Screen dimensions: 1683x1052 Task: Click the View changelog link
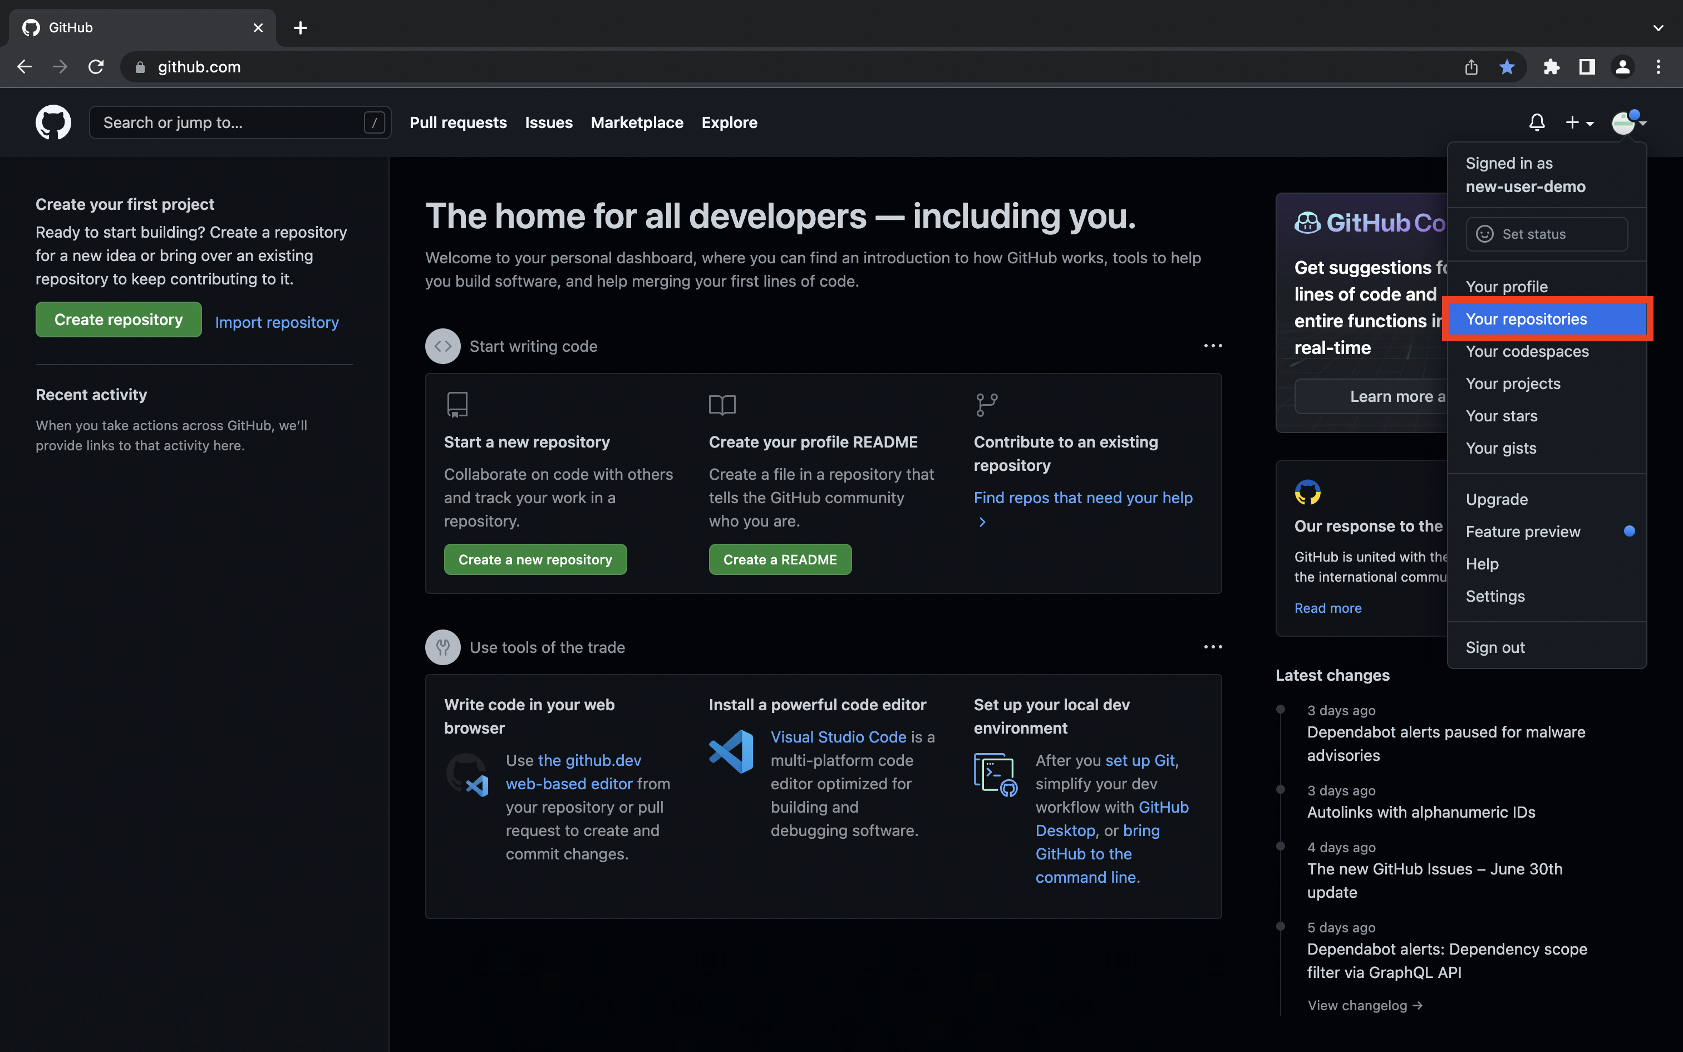point(1365,1005)
